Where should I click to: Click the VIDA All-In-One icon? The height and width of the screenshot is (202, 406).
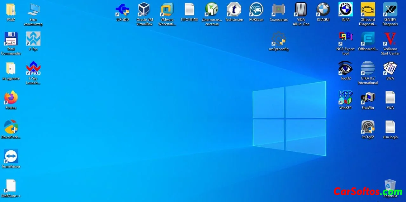pyautogui.click(x=301, y=10)
